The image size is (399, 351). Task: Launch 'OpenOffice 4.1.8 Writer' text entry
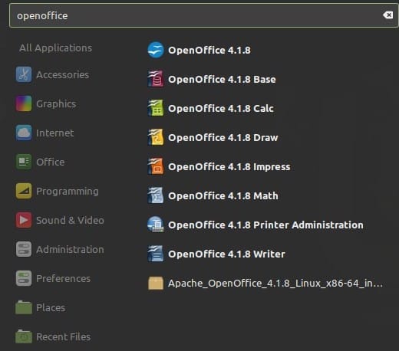[x=226, y=254]
